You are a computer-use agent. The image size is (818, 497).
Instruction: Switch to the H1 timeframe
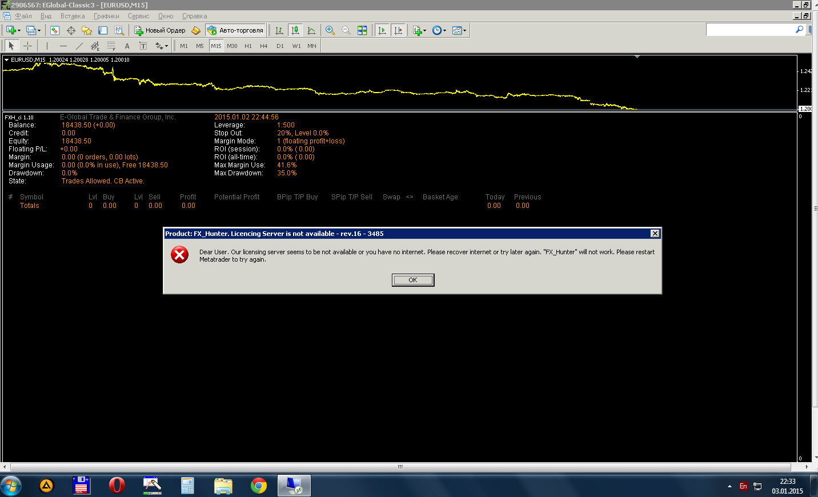coord(248,46)
